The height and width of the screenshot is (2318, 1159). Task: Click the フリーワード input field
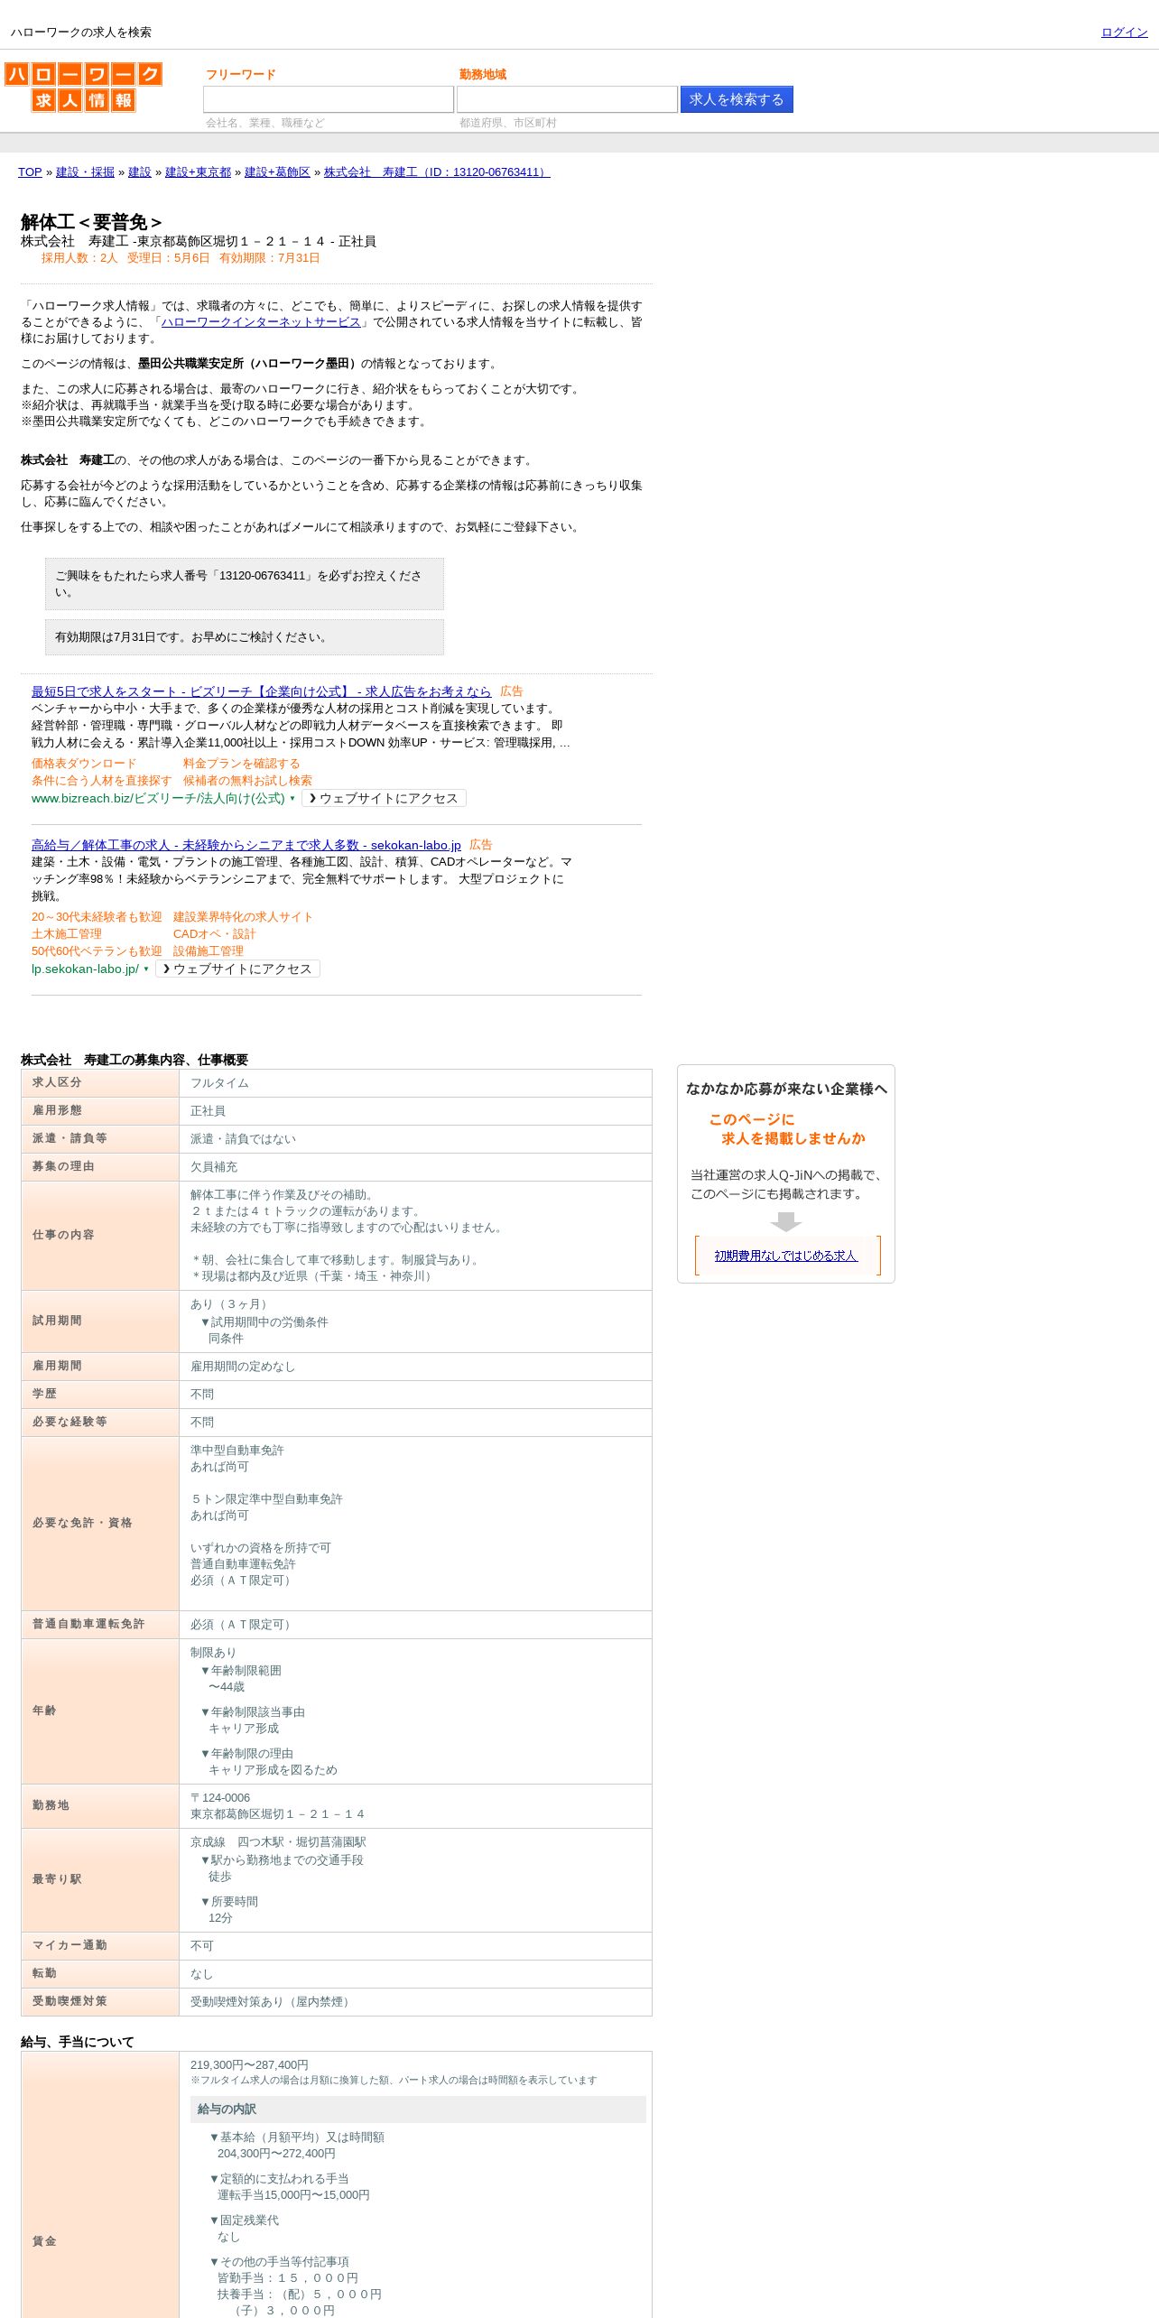click(329, 99)
